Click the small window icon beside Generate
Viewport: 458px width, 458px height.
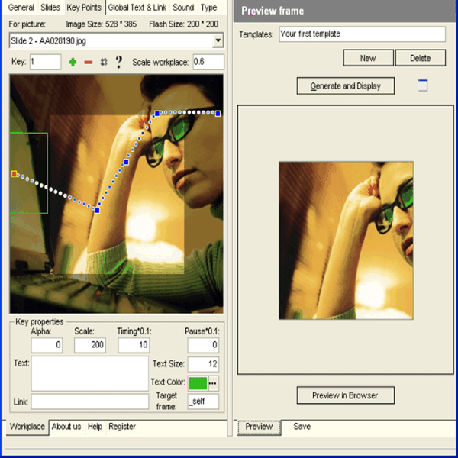423,85
